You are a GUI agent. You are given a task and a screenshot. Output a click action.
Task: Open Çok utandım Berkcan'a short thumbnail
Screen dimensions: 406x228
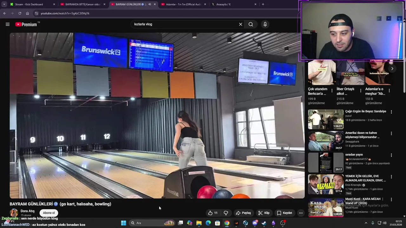pyautogui.click(x=322, y=73)
